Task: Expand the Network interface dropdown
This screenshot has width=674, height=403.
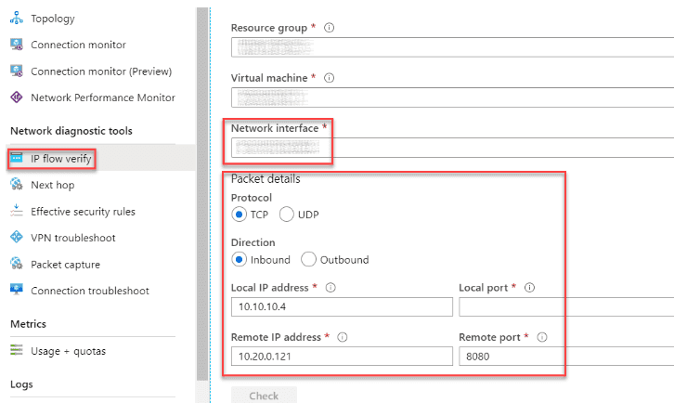Action: (452, 148)
